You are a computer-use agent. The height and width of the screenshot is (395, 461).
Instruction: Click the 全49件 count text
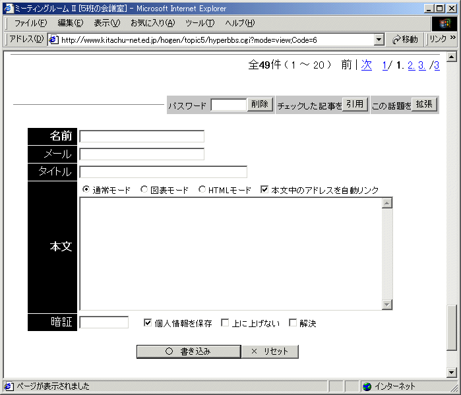pyautogui.click(x=264, y=65)
